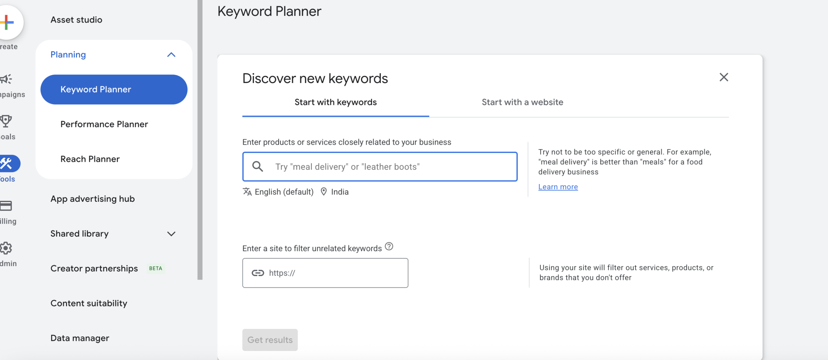828x360 pixels.
Task: Expand the Shared library section
Action: 172,234
